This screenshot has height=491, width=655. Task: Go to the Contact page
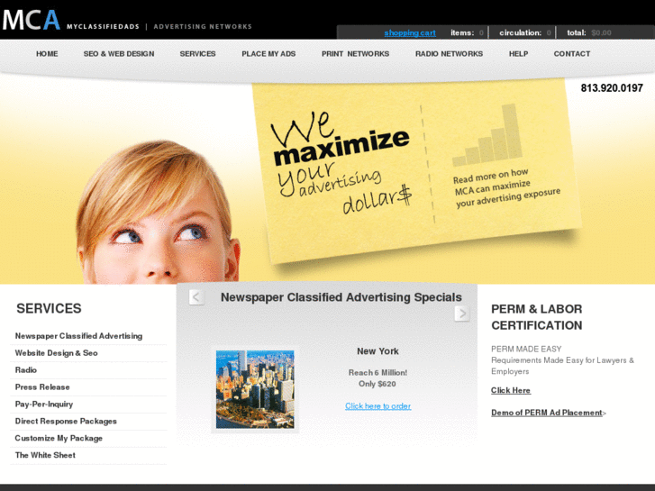[x=572, y=54]
